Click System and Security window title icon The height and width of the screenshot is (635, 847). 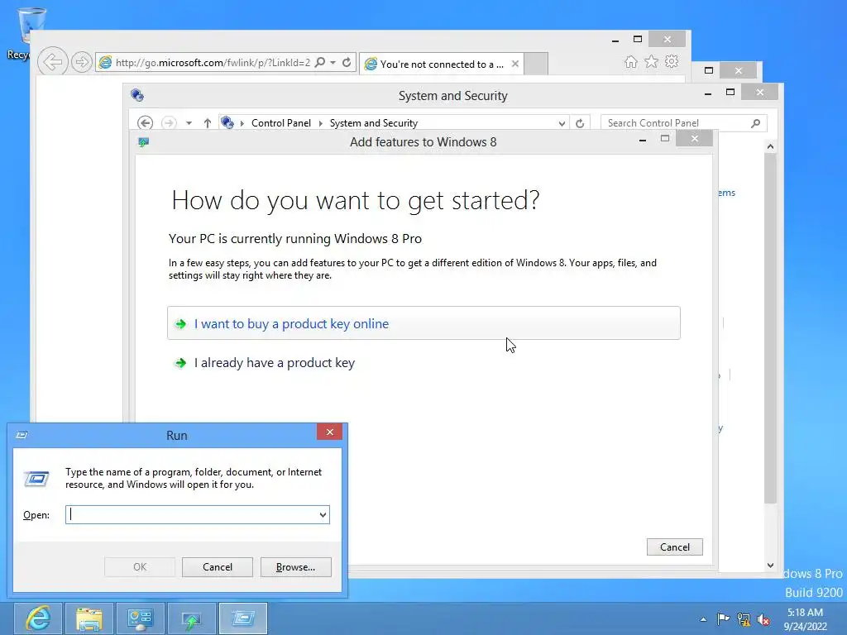click(x=137, y=95)
